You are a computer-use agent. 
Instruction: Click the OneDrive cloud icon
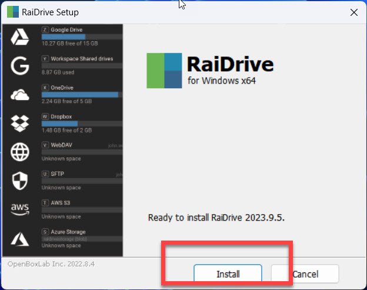[x=19, y=95]
